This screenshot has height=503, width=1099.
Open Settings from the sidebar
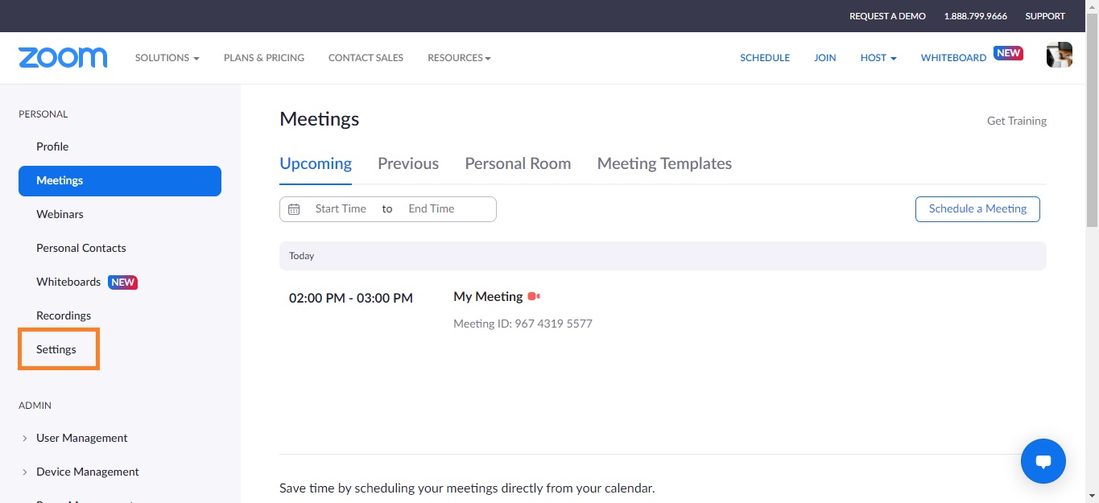click(x=56, y=349)
